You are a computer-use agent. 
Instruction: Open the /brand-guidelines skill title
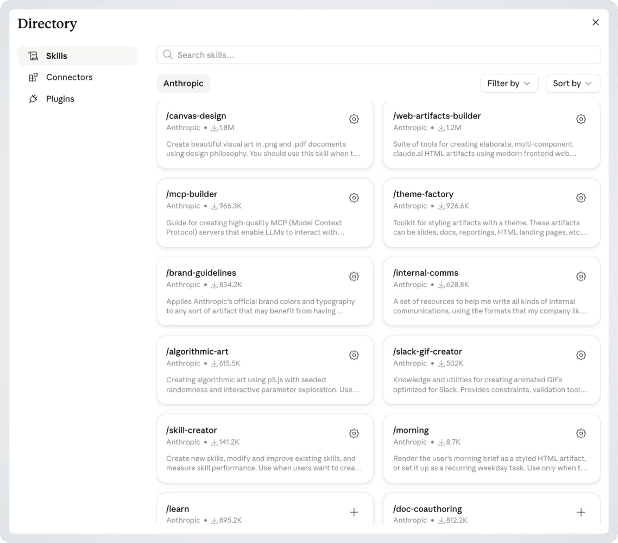pyautogui.click(x=201, y=273)
